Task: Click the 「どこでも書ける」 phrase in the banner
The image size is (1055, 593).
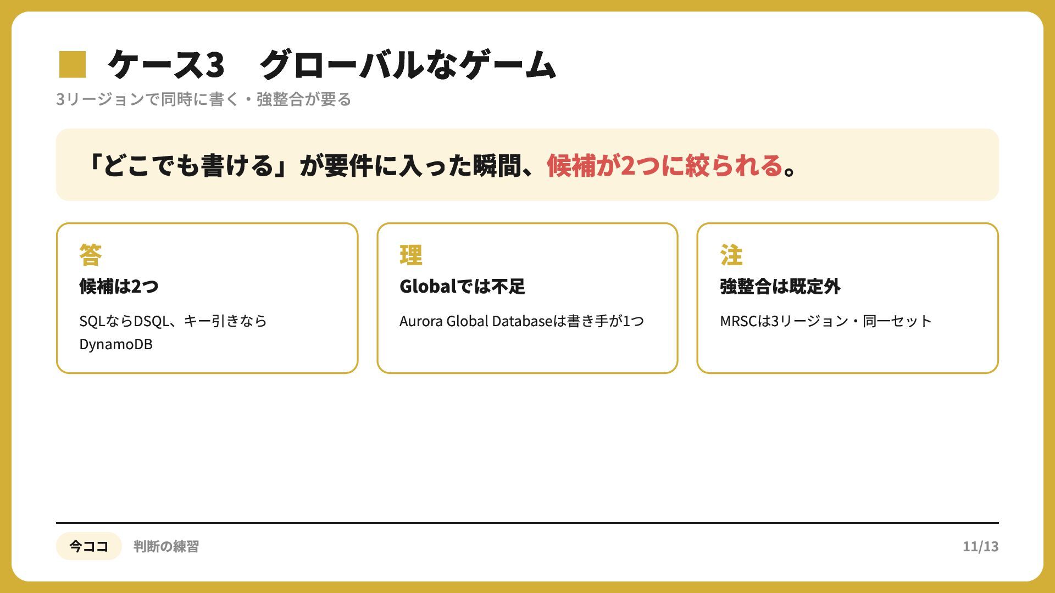Action: coord(188,165)
